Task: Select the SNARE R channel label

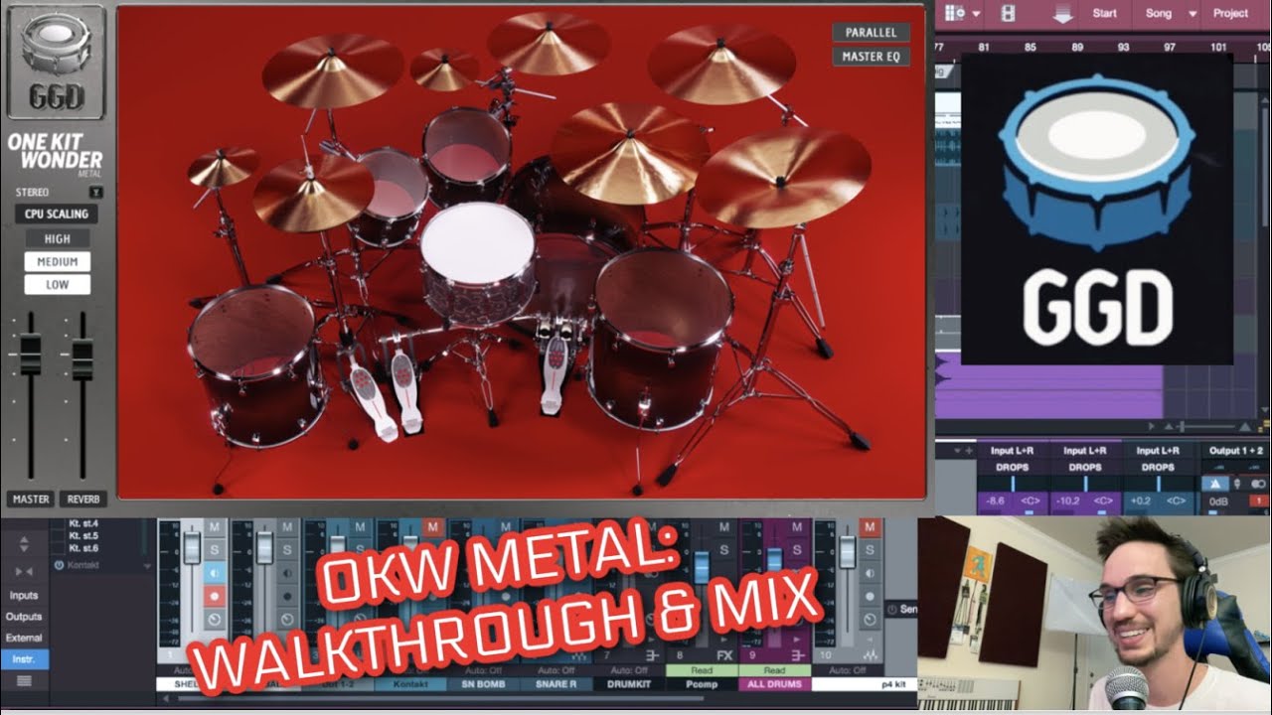Action: 556,684
